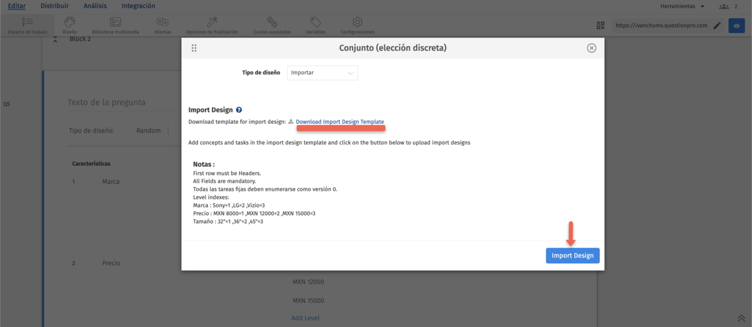
Task: Collapse Block 2 with chevron
Action: pos(55,39)
